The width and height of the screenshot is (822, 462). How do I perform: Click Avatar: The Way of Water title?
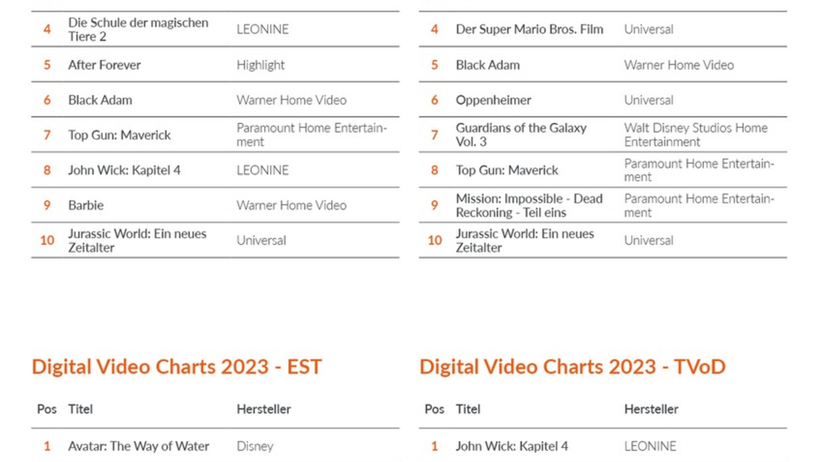click(x=138, y=446)
